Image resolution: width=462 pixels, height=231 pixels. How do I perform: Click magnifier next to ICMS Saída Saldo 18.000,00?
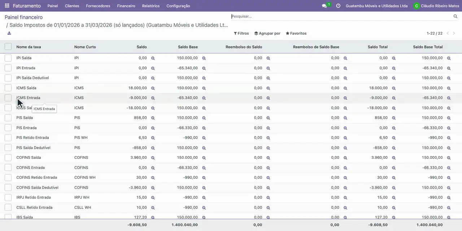(153, 88)
